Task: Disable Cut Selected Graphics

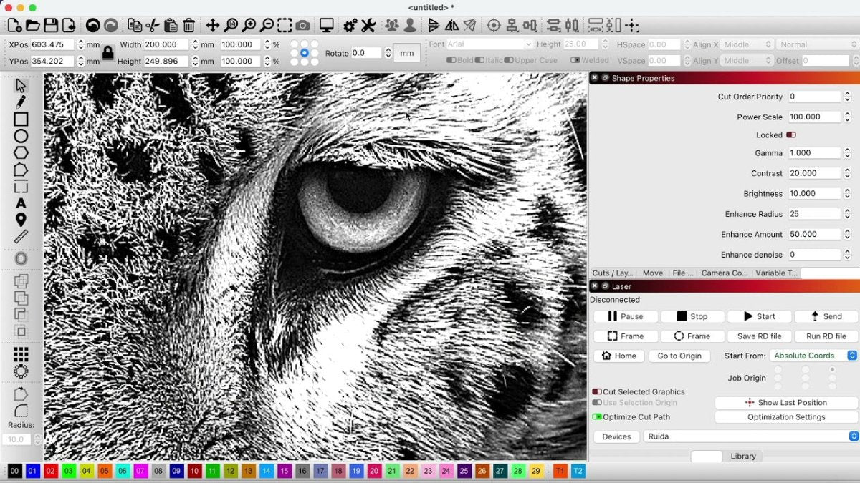Action: pyautogui.click(x=596, y=391)
